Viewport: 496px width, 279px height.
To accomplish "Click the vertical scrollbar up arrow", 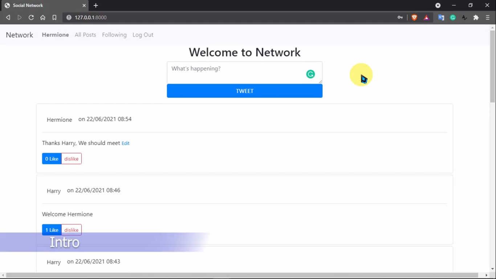I will (493, 27).
